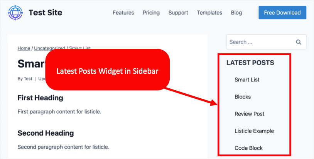Click the First Heading title
Viewport: 314px width, 159px height.
(x=40, y=98)
